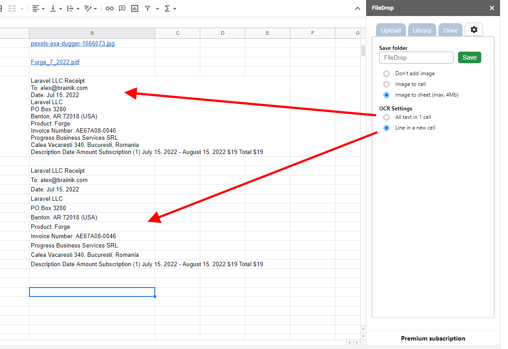Click the text rotation icon
Viewport: 508px width, 349px height.
pyautogui.click(x=88, y=9)
